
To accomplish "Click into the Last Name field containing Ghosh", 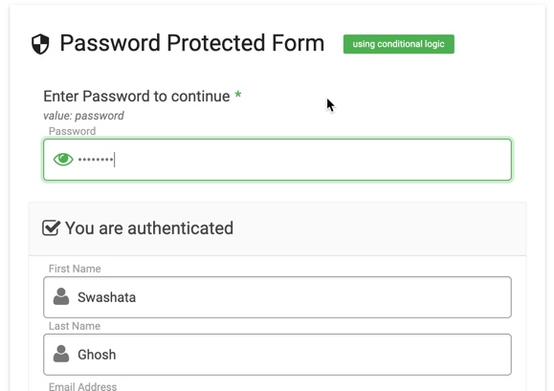I will coord(277,355).
